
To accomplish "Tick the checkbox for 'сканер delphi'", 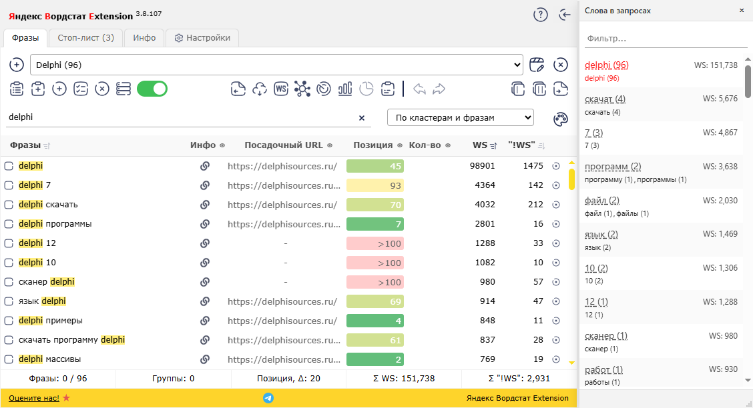I will (9, 282).
